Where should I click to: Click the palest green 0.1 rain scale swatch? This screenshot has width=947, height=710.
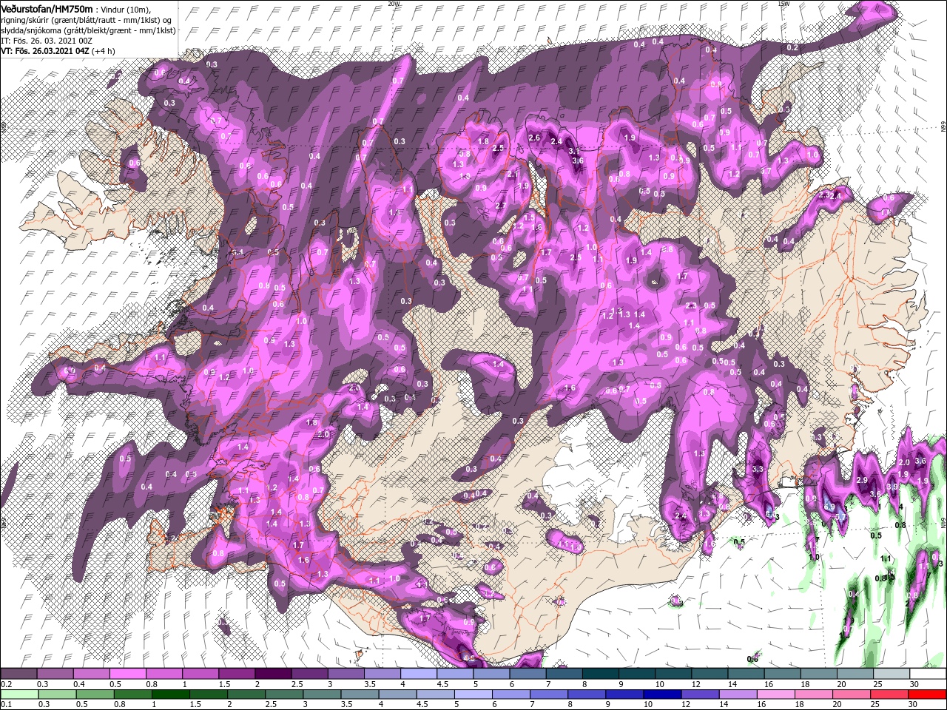(x=18, y=694)
